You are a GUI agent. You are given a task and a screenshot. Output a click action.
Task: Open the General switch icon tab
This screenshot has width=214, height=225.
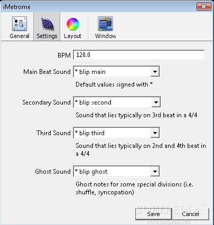20,23
